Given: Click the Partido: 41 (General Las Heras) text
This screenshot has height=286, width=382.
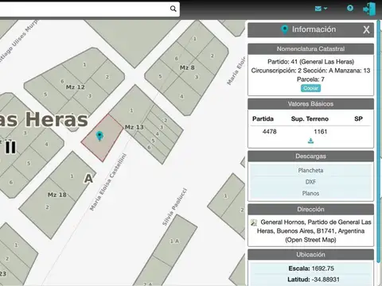Looking at the screenshot, I should pos(310,62).
